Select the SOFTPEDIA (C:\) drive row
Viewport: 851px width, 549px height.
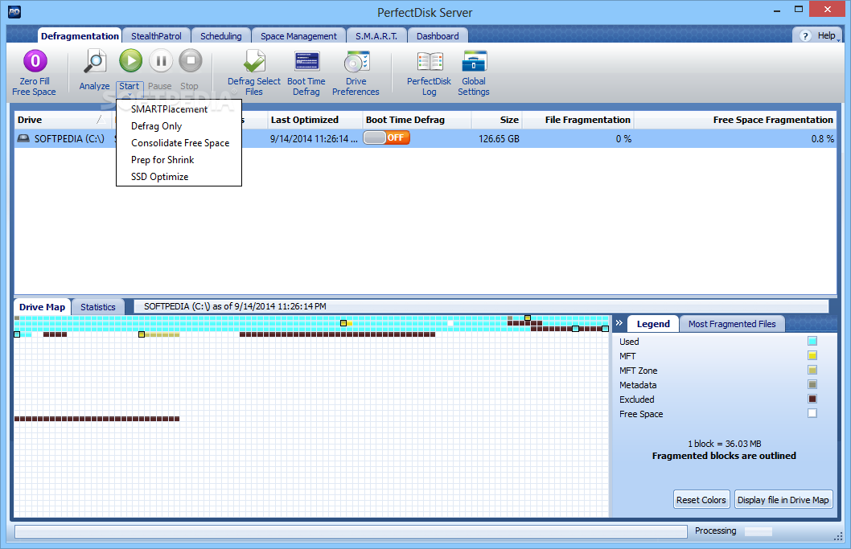coord(425,138)
